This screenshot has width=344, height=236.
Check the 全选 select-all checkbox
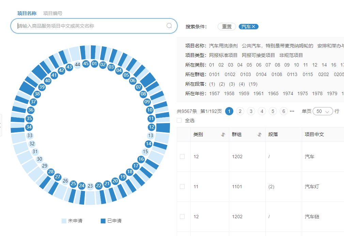coord(179,120)
